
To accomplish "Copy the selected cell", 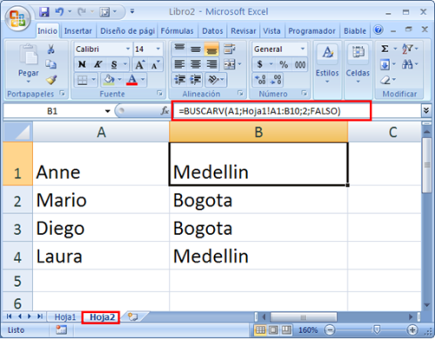I will pos(51,64).
